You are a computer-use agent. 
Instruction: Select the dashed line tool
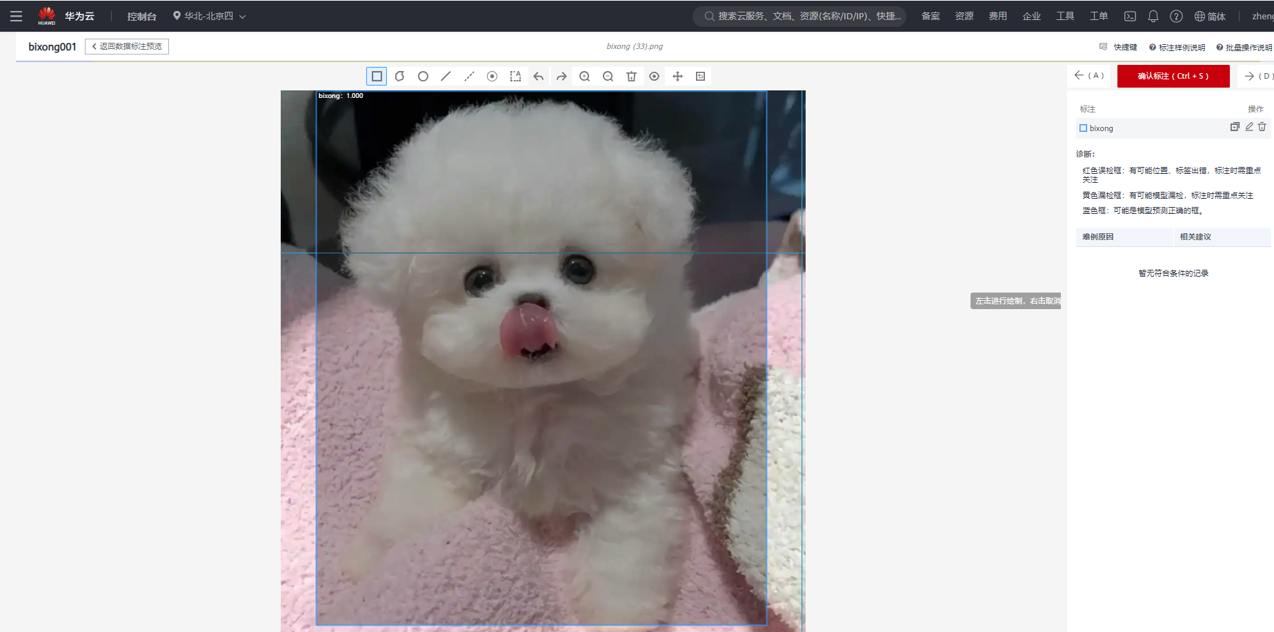click(x=469, y=77)
